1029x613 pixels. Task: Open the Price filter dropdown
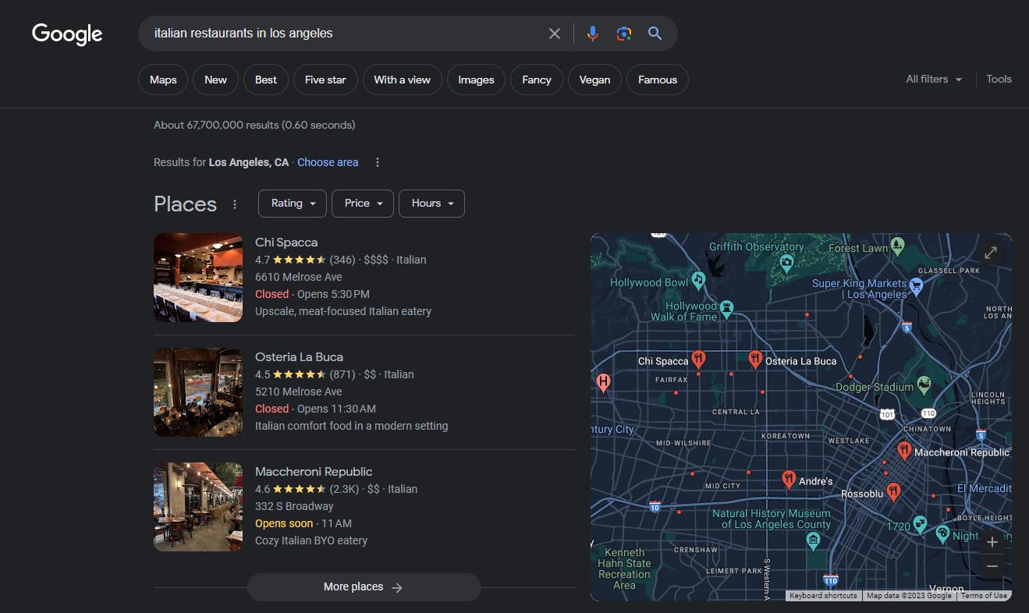coord(363,204)
